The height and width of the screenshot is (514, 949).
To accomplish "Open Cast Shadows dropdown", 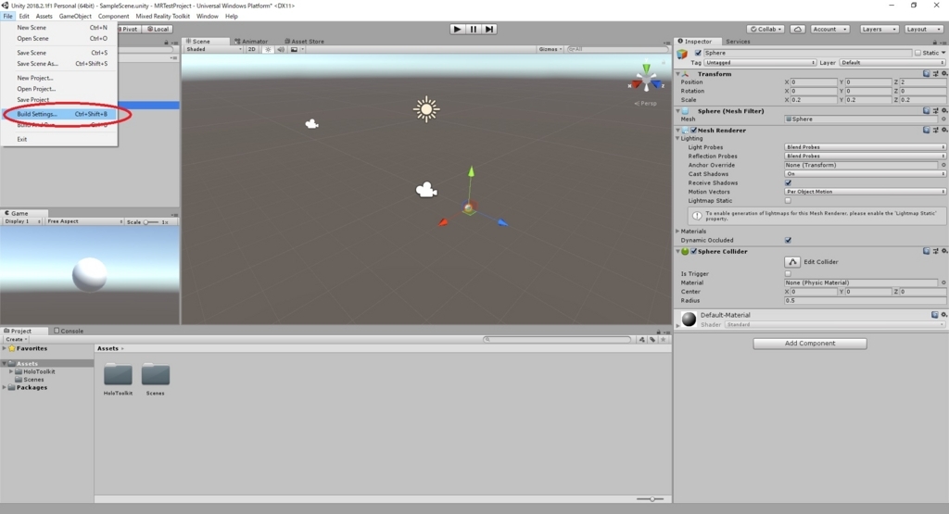I will pos(865,174).
